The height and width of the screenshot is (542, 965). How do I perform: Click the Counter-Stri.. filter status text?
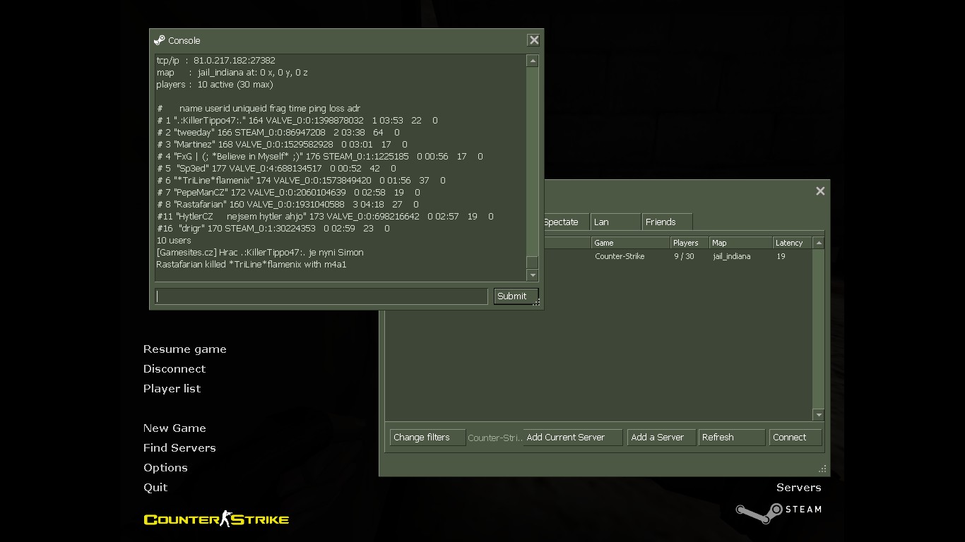pos(495,438)
